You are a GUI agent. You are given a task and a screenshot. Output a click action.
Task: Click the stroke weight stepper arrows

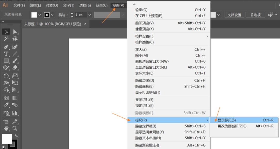[x=72, y=15]
